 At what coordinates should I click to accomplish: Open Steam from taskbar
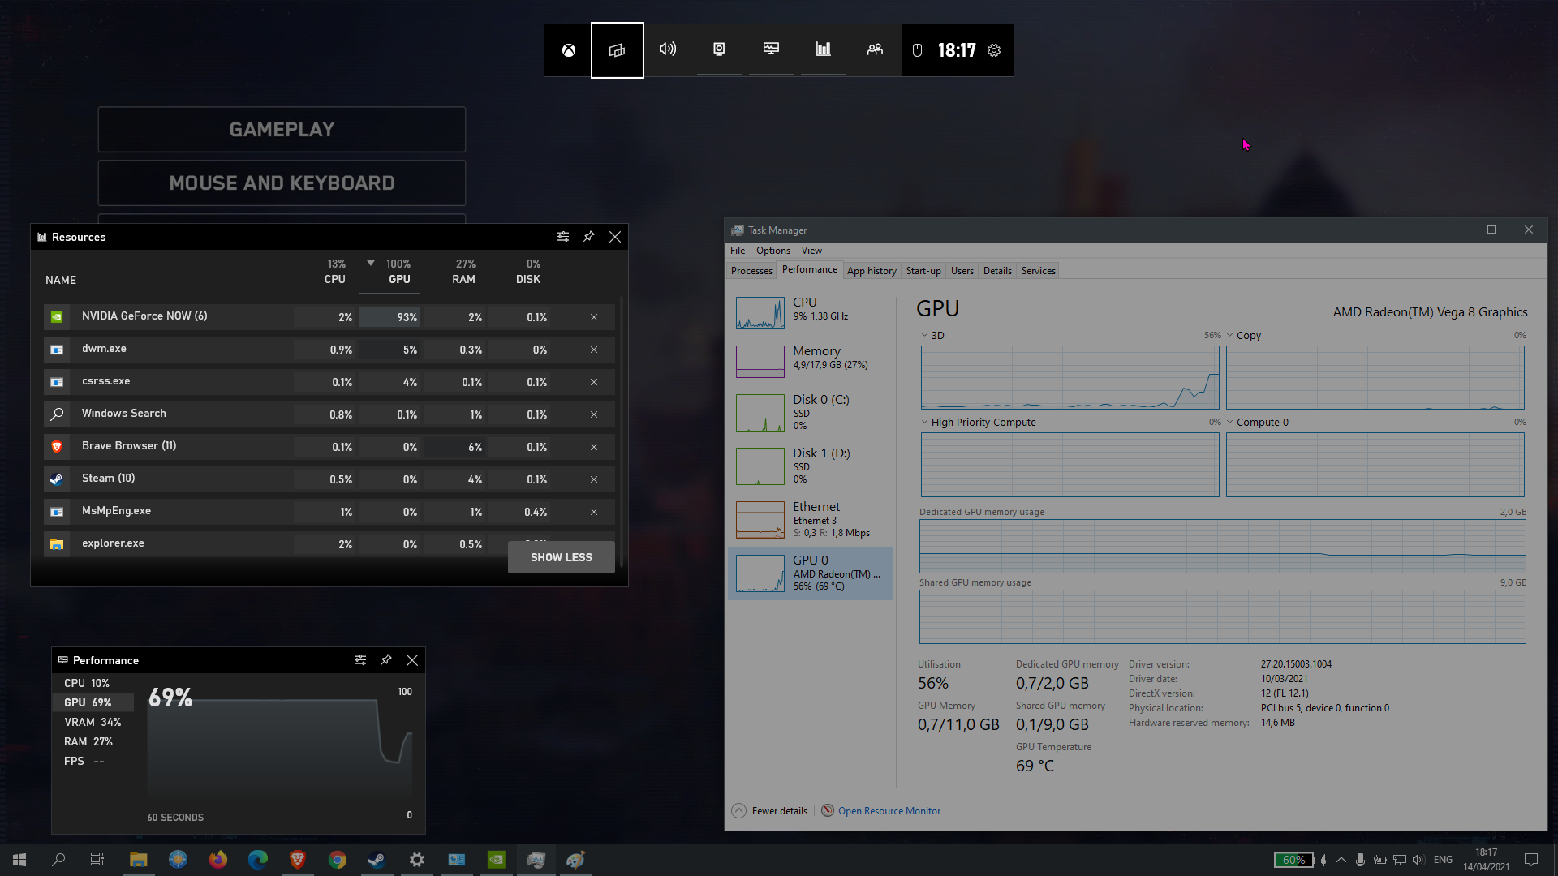(x=377, y=860)
